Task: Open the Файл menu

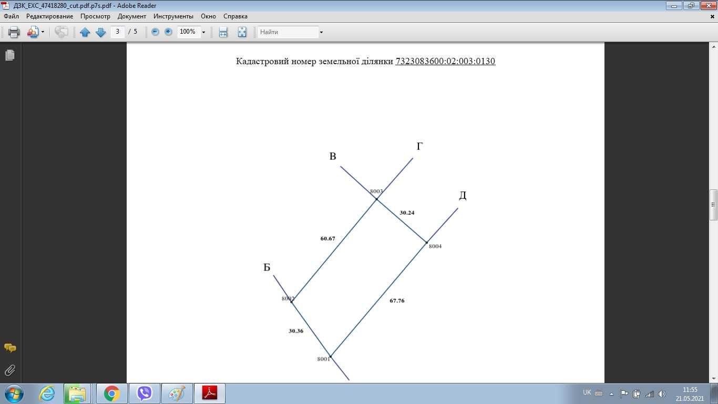Action: [x=12, y=16]
